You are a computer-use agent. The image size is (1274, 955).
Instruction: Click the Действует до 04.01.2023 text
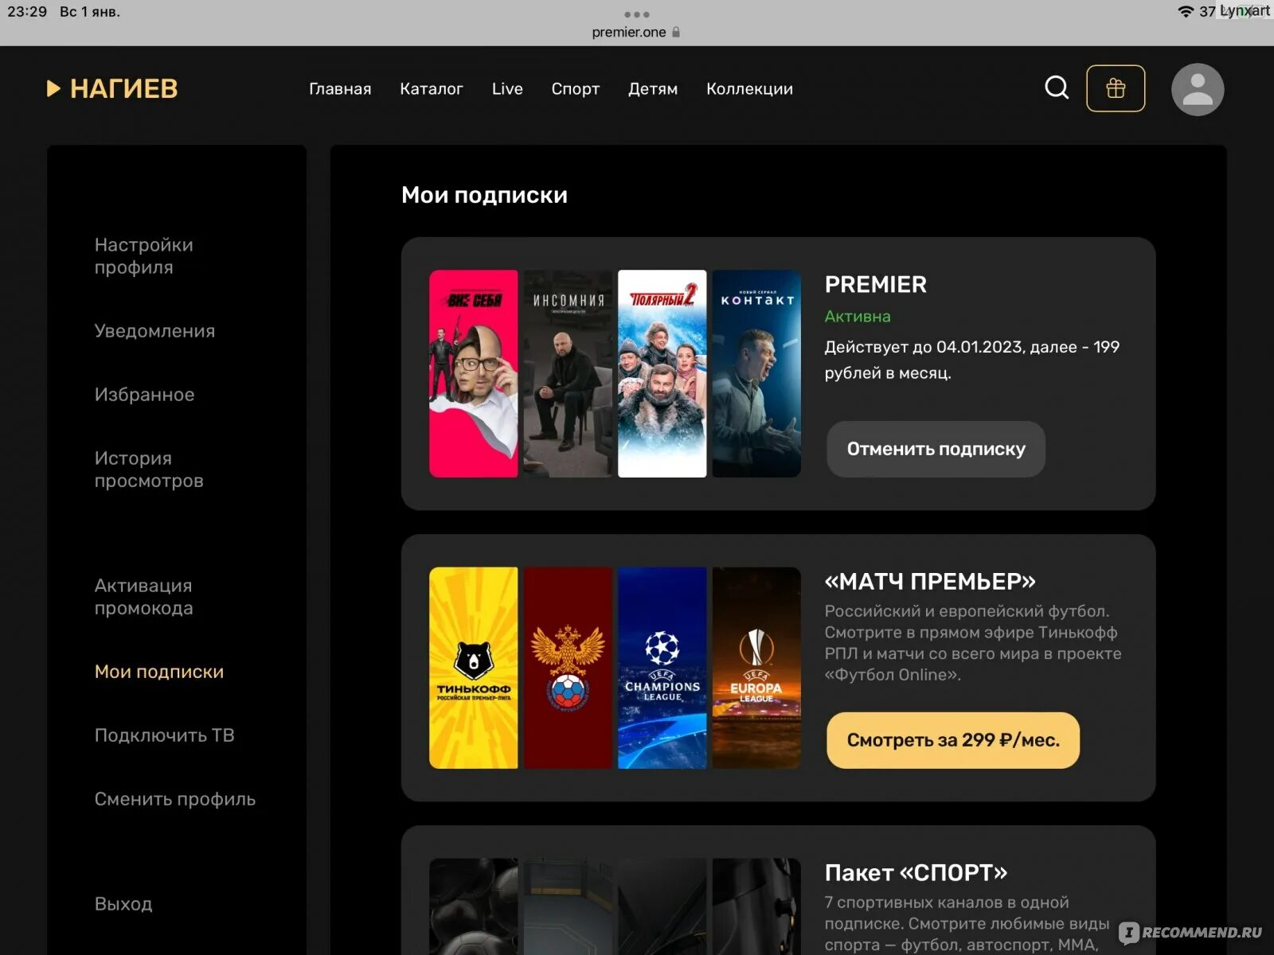[972, 360]
